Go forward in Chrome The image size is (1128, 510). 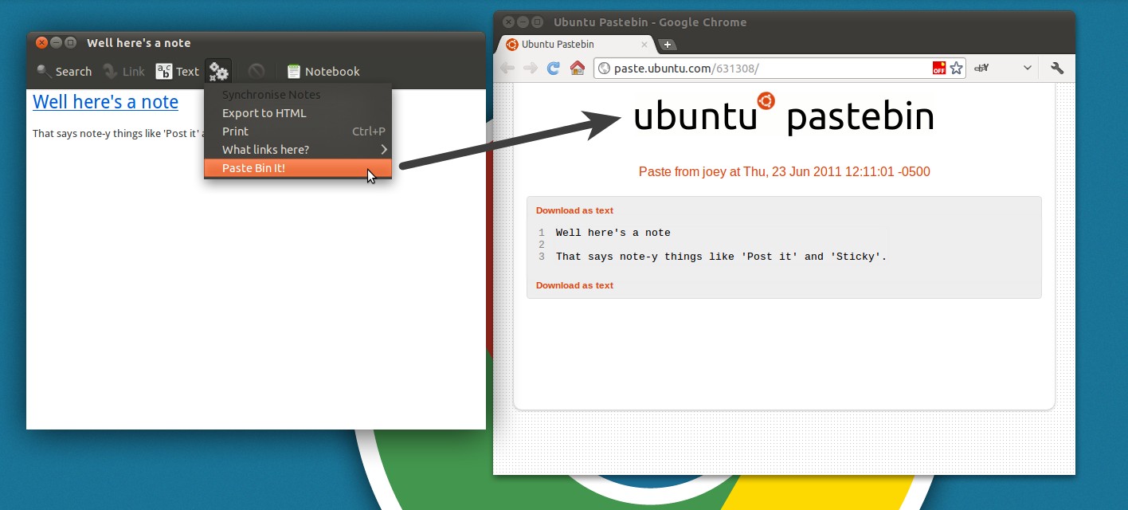pyautogui.click(x=530, y=69)
